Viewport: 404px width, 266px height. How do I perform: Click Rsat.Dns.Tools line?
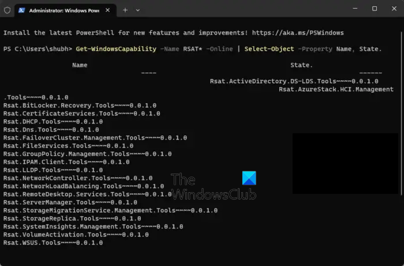[51, 130]
